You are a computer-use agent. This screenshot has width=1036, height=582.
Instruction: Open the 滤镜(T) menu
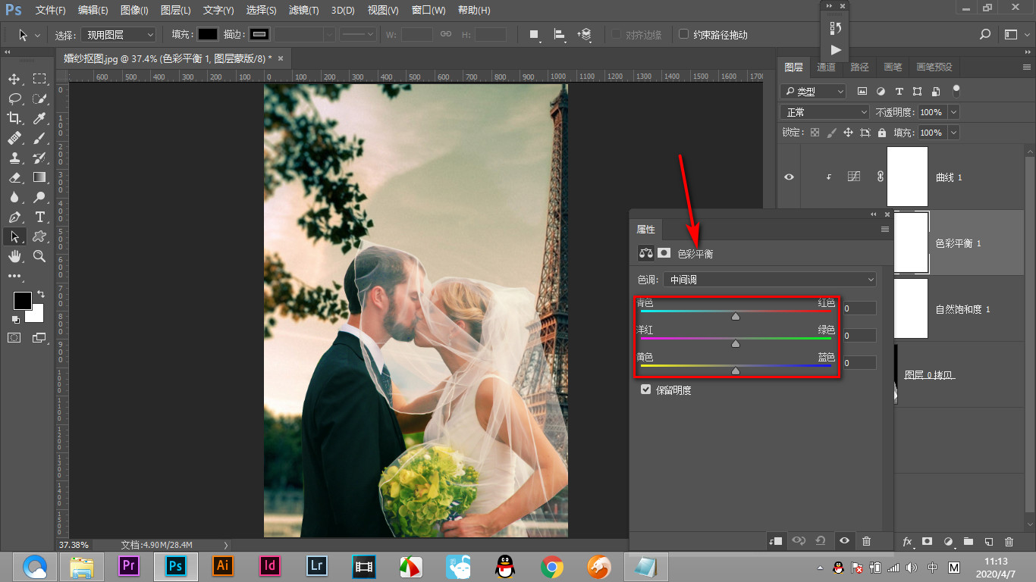(304, 11)
